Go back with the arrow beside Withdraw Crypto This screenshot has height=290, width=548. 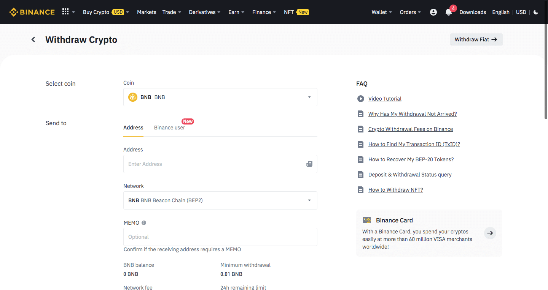(33, 39)
